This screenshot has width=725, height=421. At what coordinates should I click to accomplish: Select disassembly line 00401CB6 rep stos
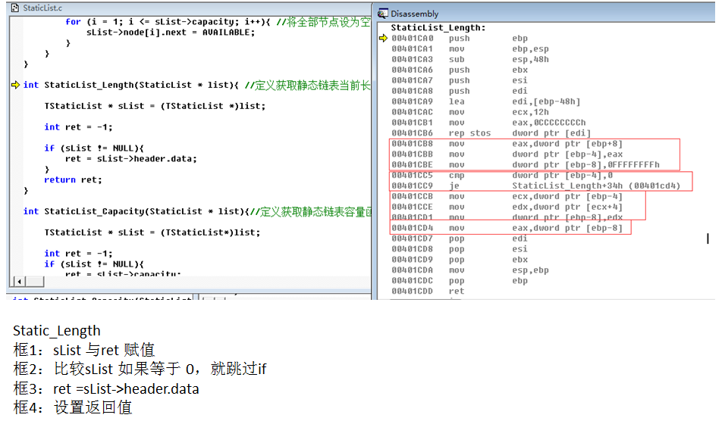click(491, 133)
